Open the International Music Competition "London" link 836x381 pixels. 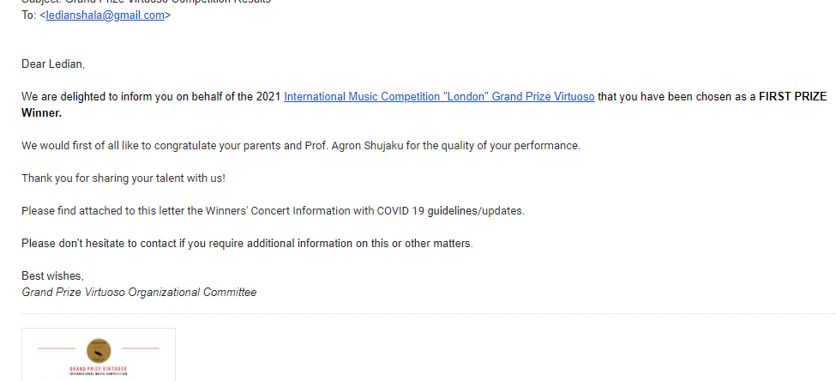[x=439, y=97]
